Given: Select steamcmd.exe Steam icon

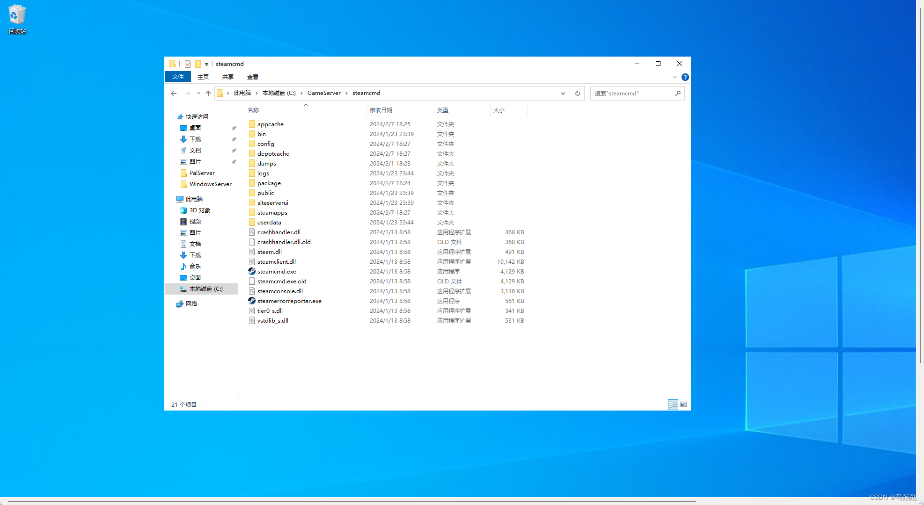Looking at the screenshot, I should [252, 271].
